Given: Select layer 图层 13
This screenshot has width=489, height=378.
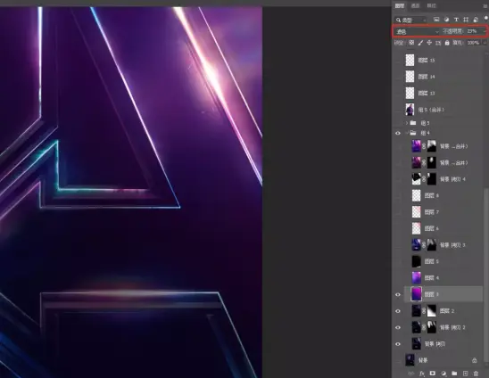Looking at the screenshot, I should coord(443,94).
